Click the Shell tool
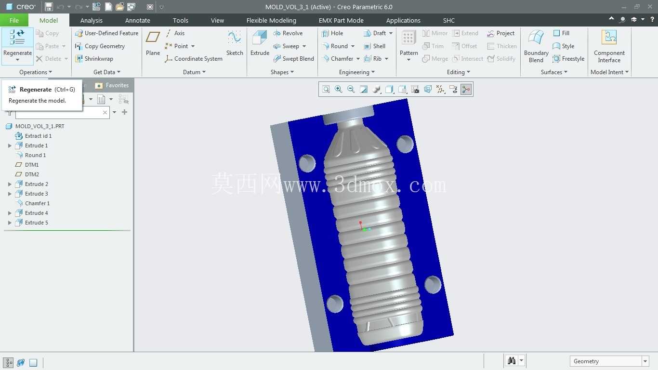Screen dimensions: 658x370 click(375, 46)
